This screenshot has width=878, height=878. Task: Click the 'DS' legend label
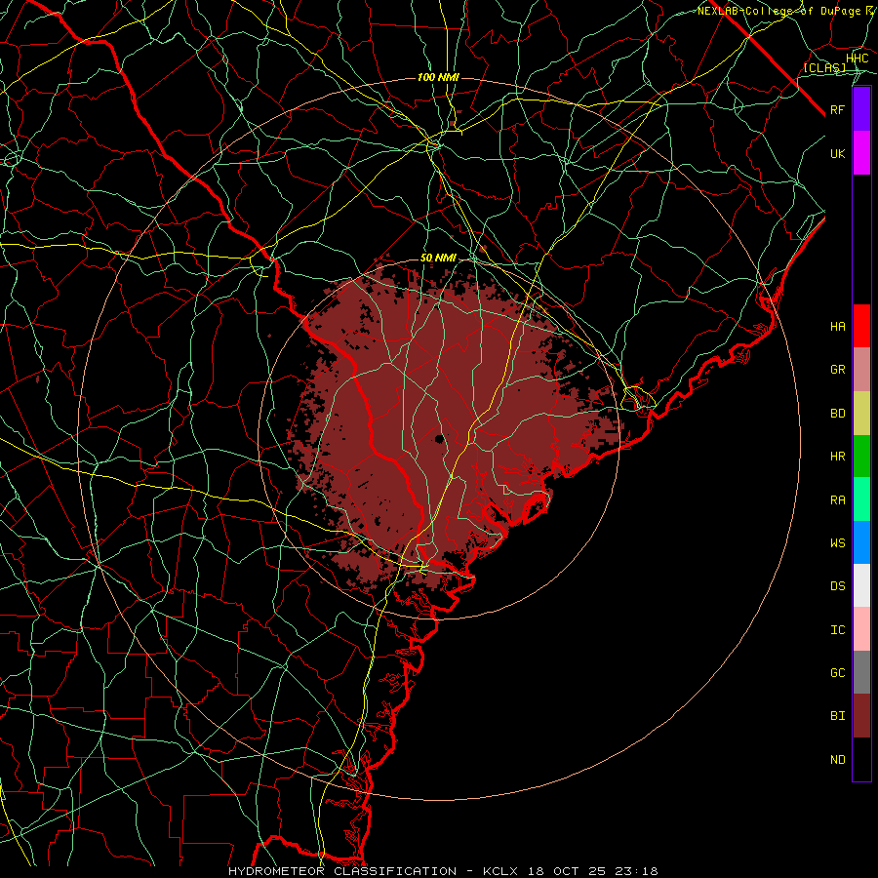click(837, 586)
